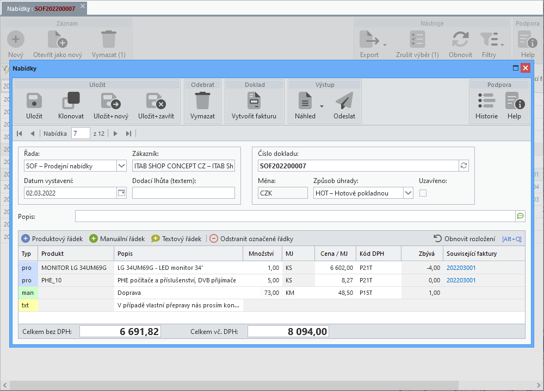The image size is (544, 391).
Task: Click Uložit+zavřít icon
Action: click(x=156, y=101)
